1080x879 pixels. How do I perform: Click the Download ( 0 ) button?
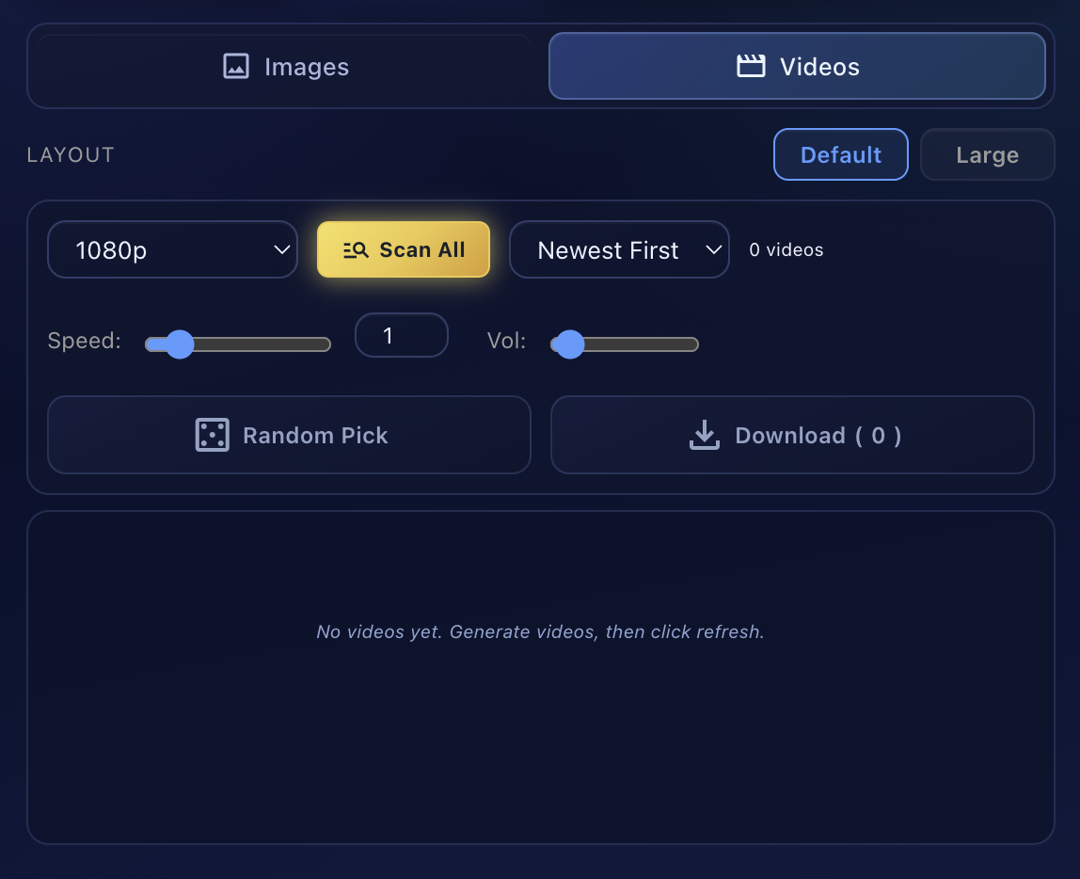click(792, 435)
